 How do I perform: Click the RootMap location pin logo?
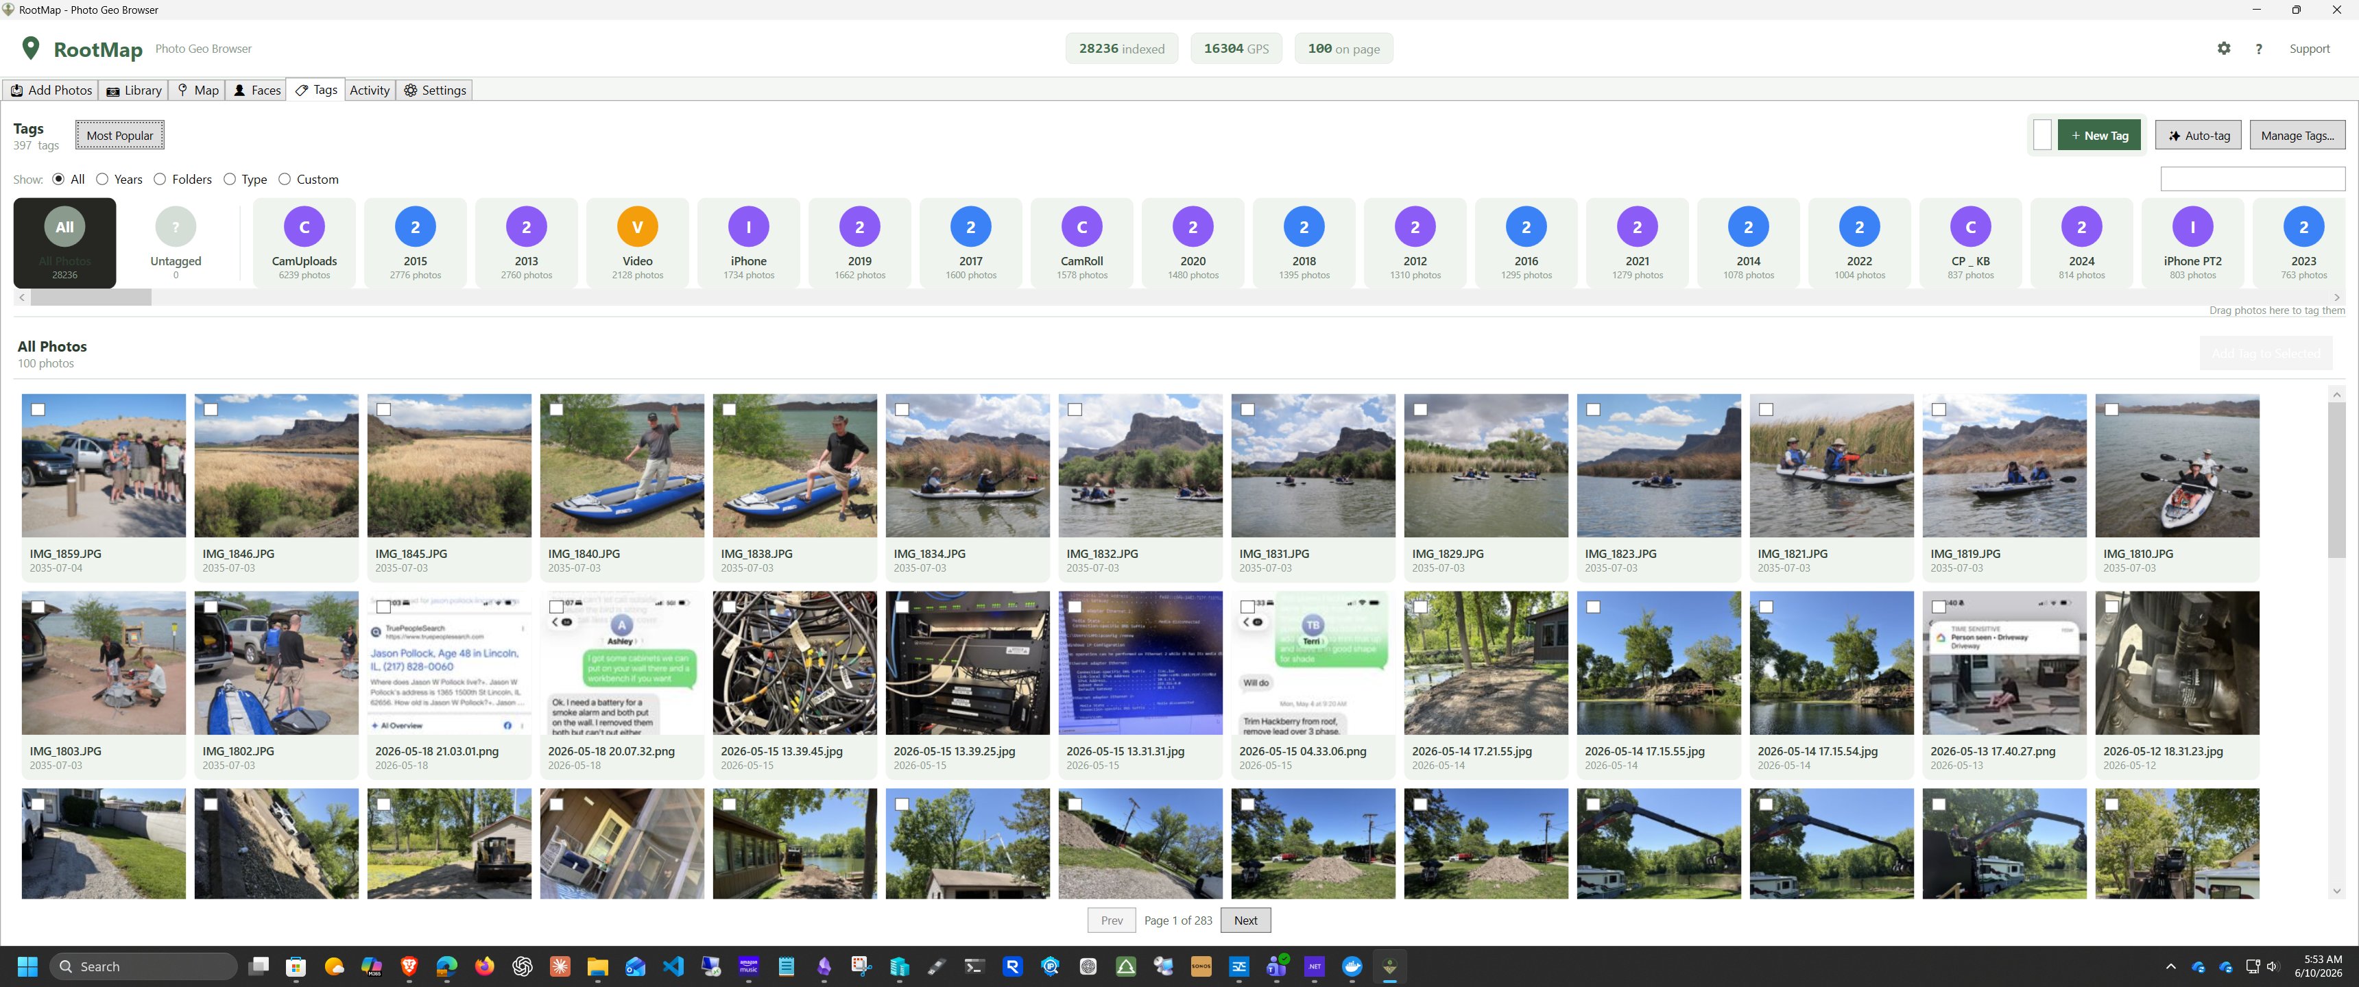(30, 47)
